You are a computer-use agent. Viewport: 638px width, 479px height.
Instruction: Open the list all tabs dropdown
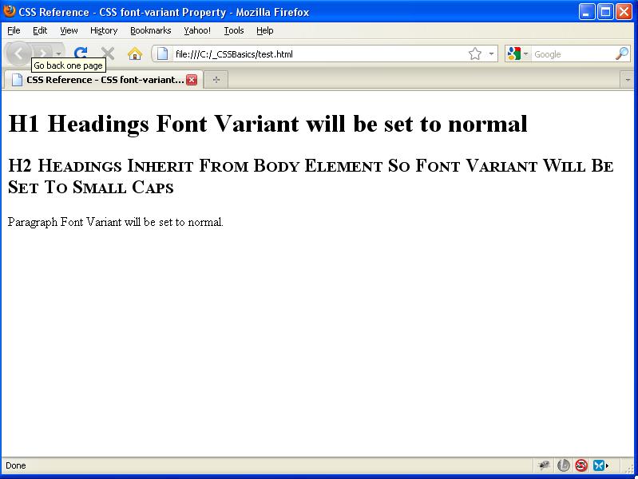point(628,80)
